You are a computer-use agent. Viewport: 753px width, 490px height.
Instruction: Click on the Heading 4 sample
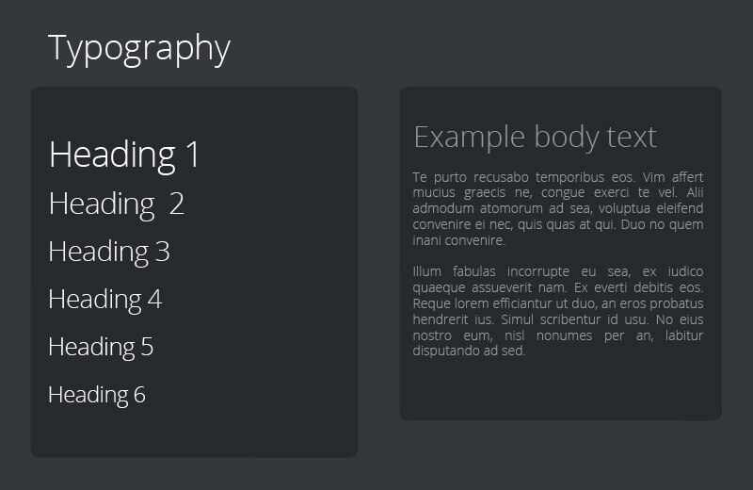tap(104, 300)
